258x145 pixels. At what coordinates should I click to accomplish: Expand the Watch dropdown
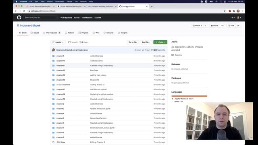[197, 26]
